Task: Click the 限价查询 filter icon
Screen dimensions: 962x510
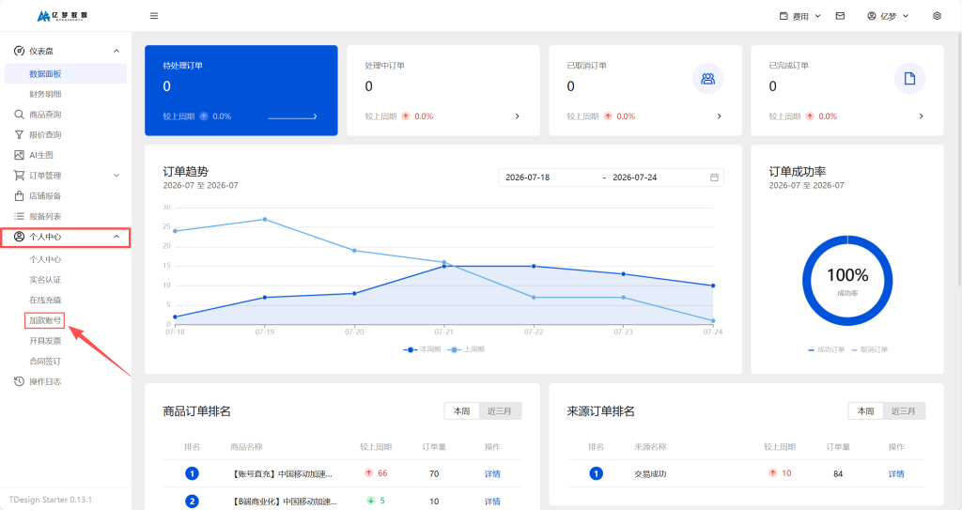Action: click(19, 134)
